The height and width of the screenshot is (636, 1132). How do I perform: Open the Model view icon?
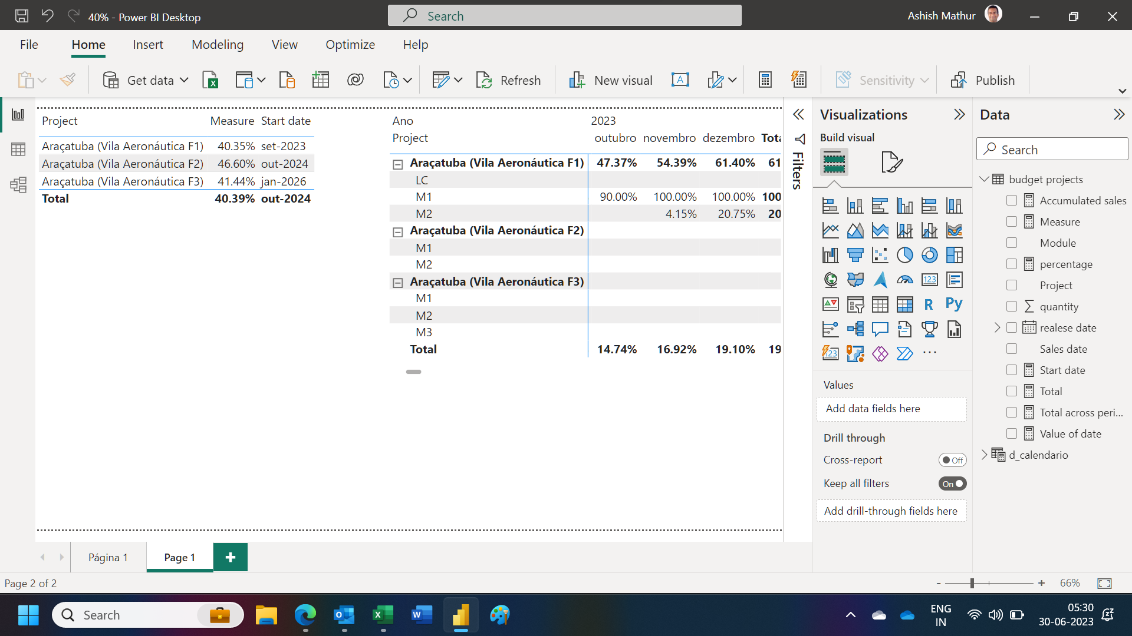[18, 185]
